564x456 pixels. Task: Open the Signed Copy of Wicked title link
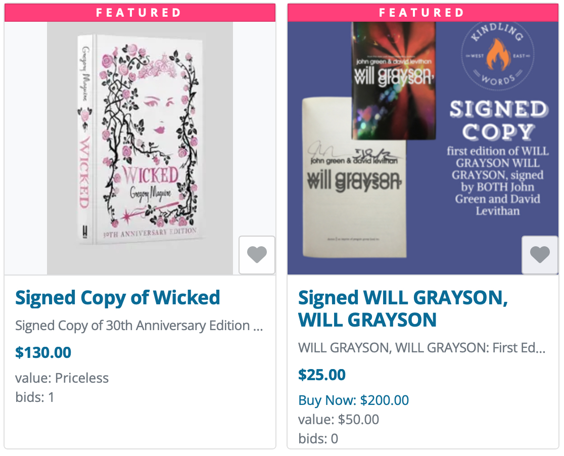coord(118,298)
